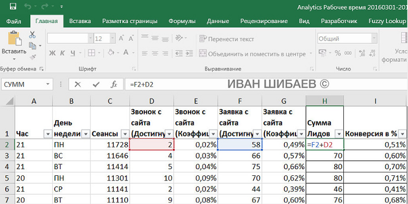Click the formula bar with =F2+D2
The width and height of the screenshot is (408, 204).
coord(266,84)
